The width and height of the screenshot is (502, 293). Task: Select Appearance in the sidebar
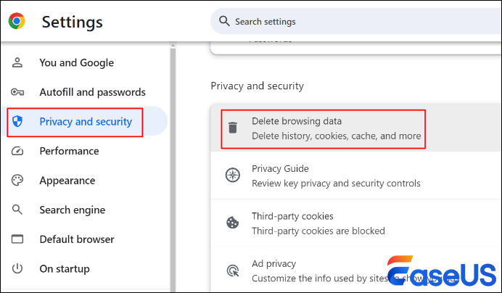(67, 181)
